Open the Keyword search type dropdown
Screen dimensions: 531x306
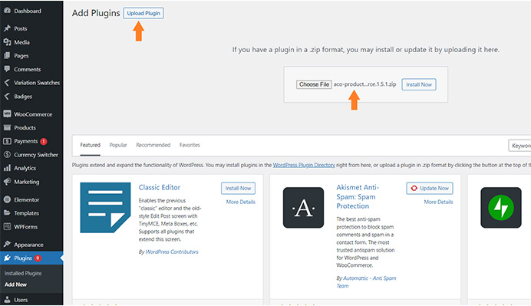pyautogui.click(x=519, y=146)
